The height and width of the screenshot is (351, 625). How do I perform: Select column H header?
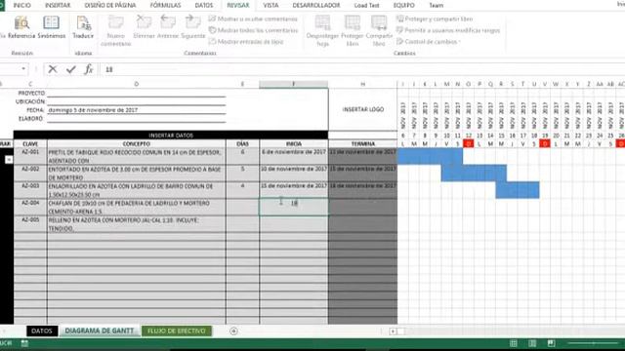[x=362, y=84]
